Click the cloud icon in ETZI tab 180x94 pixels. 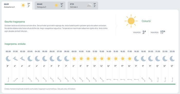click(x=89, y=5)
